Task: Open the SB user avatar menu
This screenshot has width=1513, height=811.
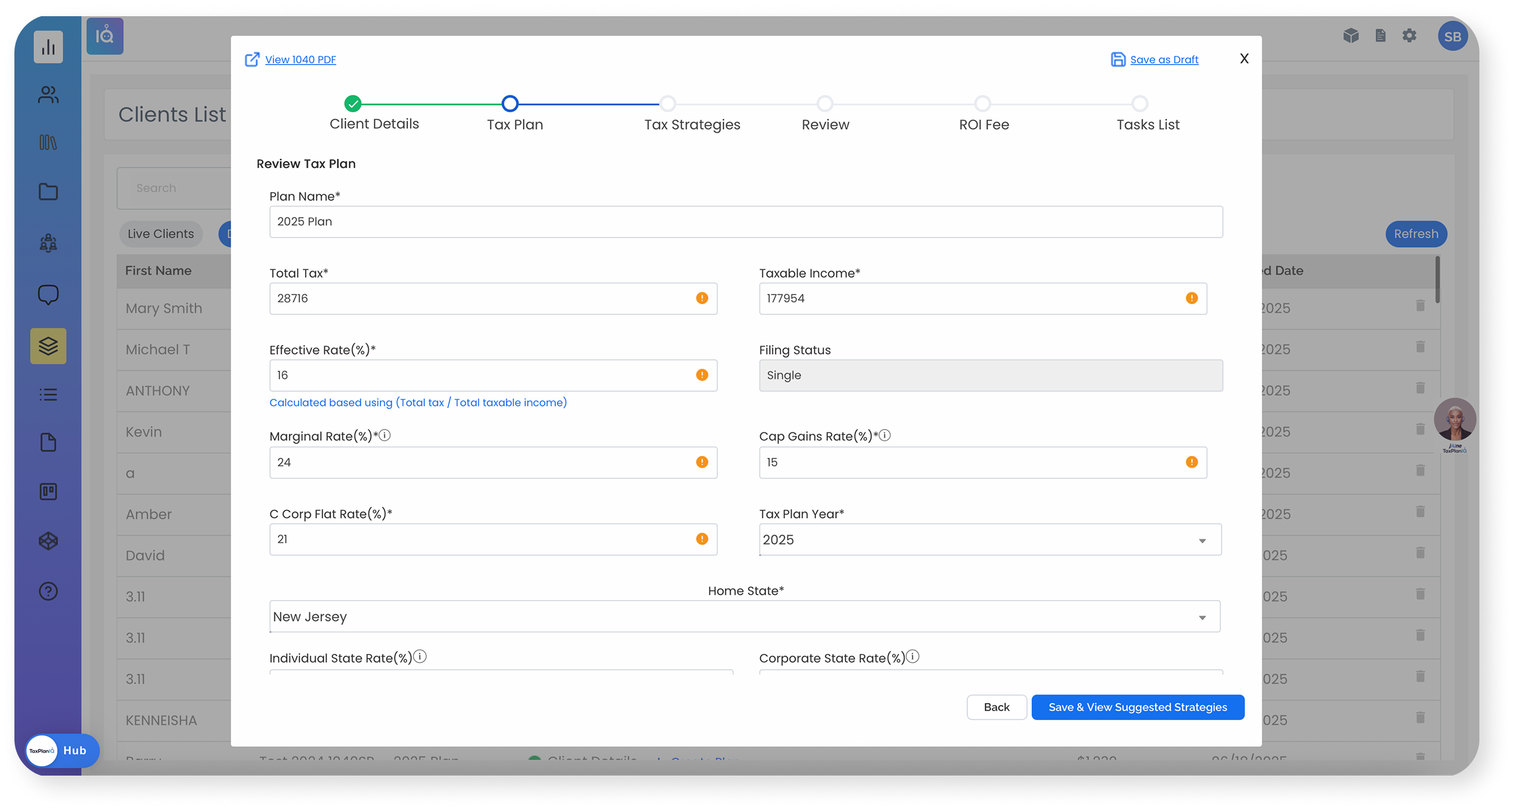Action: click(1452, 37)
